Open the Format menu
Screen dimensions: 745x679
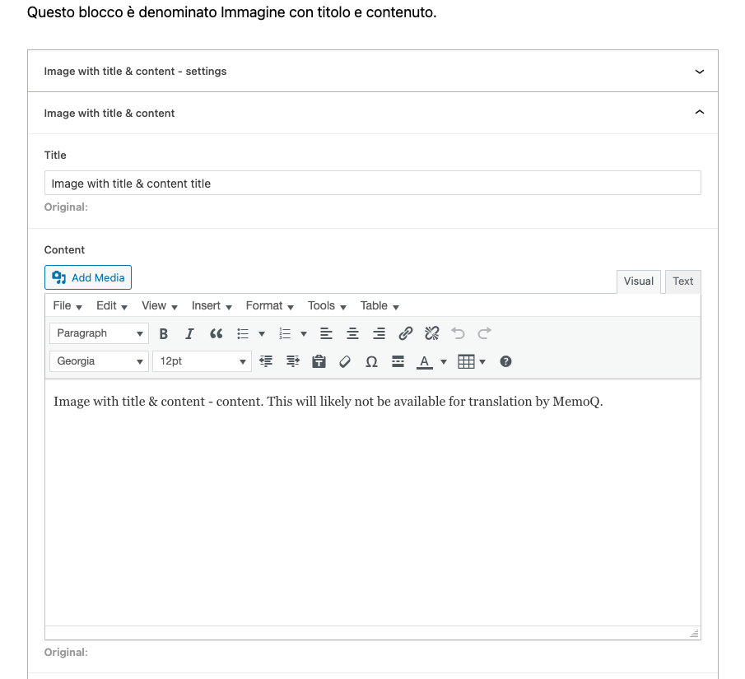269,305
